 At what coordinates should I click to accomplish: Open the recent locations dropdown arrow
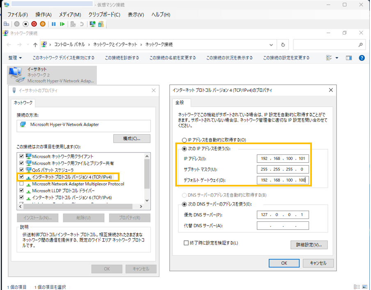[28, 44]
